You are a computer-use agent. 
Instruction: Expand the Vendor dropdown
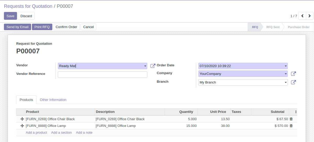pos(145,66)
